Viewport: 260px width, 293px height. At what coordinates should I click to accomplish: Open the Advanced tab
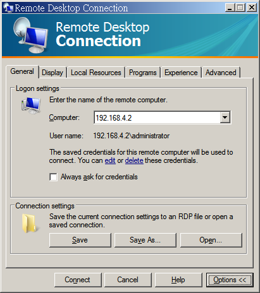221,73
